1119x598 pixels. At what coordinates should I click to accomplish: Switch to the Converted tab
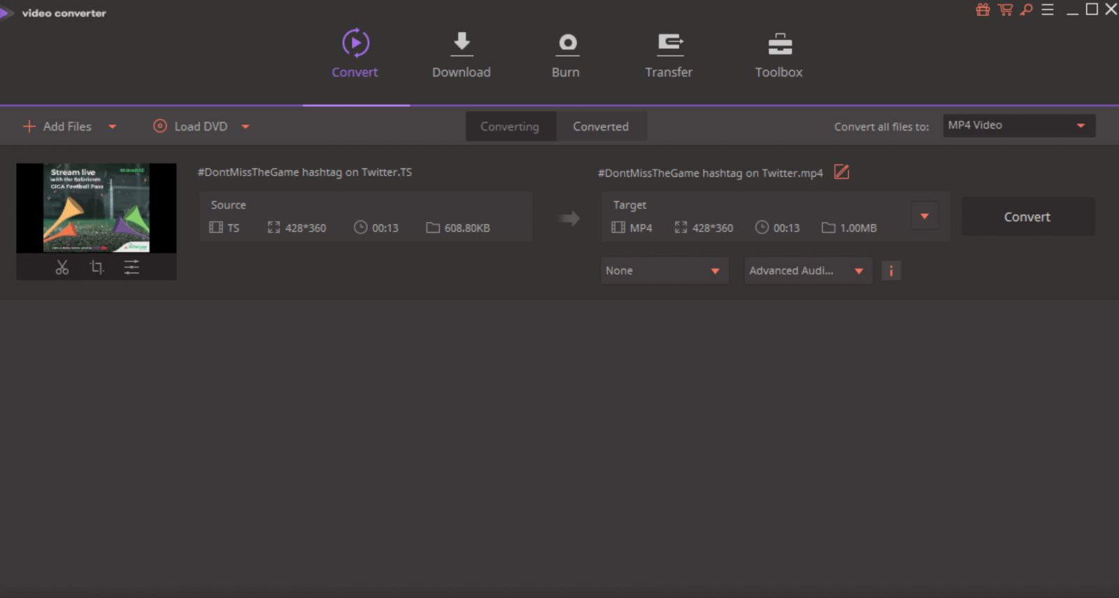(x=601, y=127)
